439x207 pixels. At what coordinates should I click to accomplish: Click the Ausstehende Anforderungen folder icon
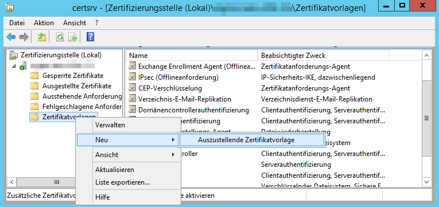[34, 96]
